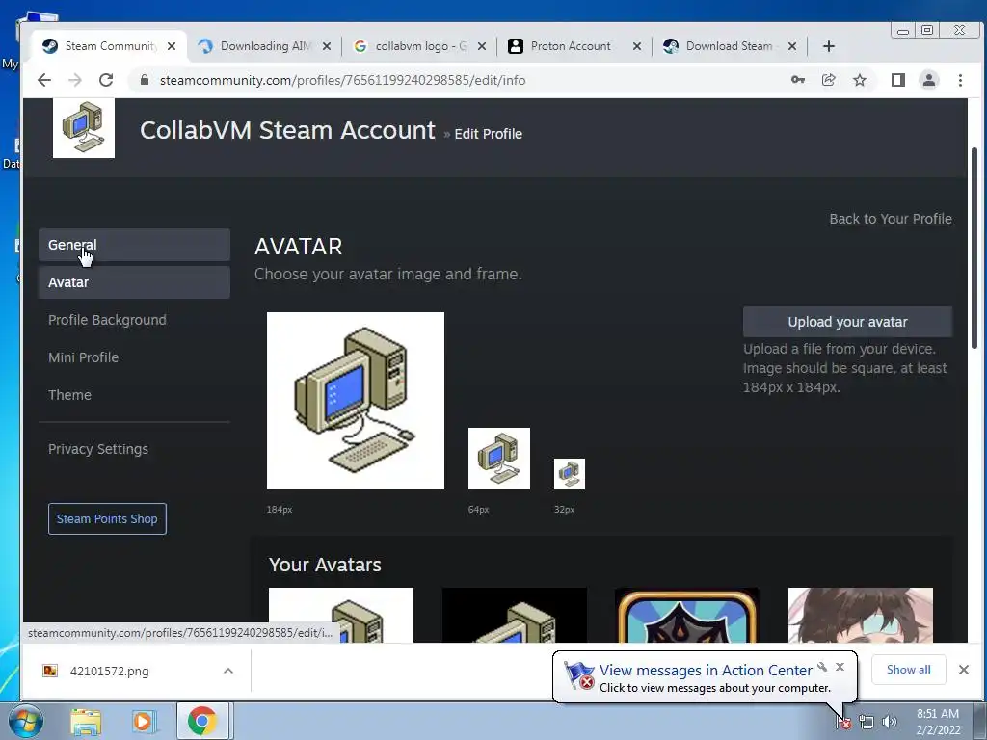Close the Action Center notification balloon
Screen dimensions: 987x740
tap(840, 667)
